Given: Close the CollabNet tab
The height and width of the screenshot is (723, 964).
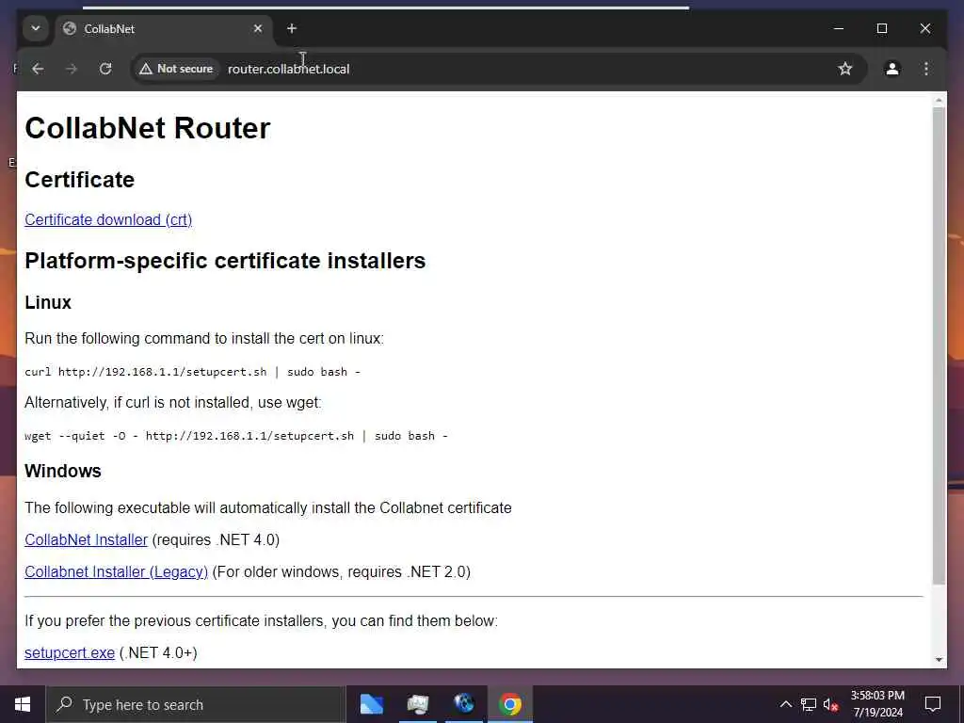Looking at the screenshot, I should coord(258,28).
